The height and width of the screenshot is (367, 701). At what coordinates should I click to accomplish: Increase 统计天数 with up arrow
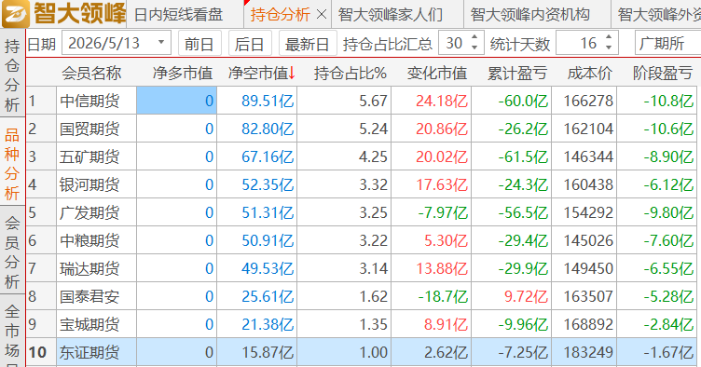click(x=609, y=37)
